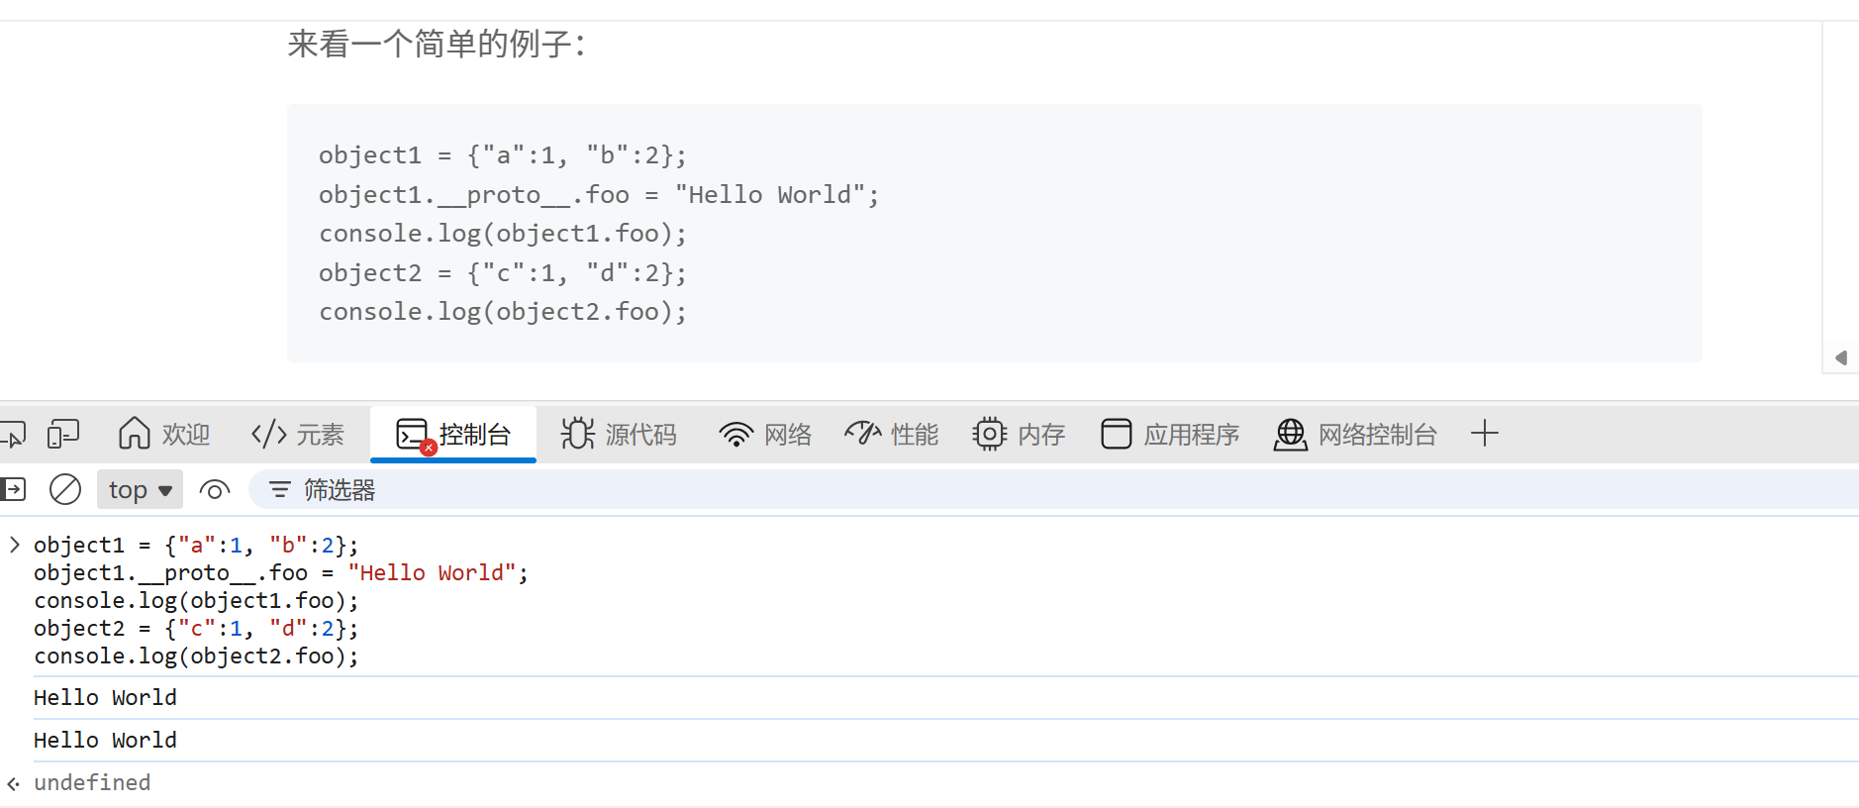
Task: Focus the 筛选器 filter input field
Action: 1053,489
